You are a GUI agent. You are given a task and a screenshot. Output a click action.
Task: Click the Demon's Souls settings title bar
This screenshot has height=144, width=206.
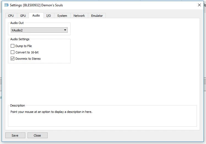pyautogui.click(x=83, y=5)
